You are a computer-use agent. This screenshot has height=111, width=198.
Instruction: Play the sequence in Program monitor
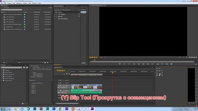point(143,64)
